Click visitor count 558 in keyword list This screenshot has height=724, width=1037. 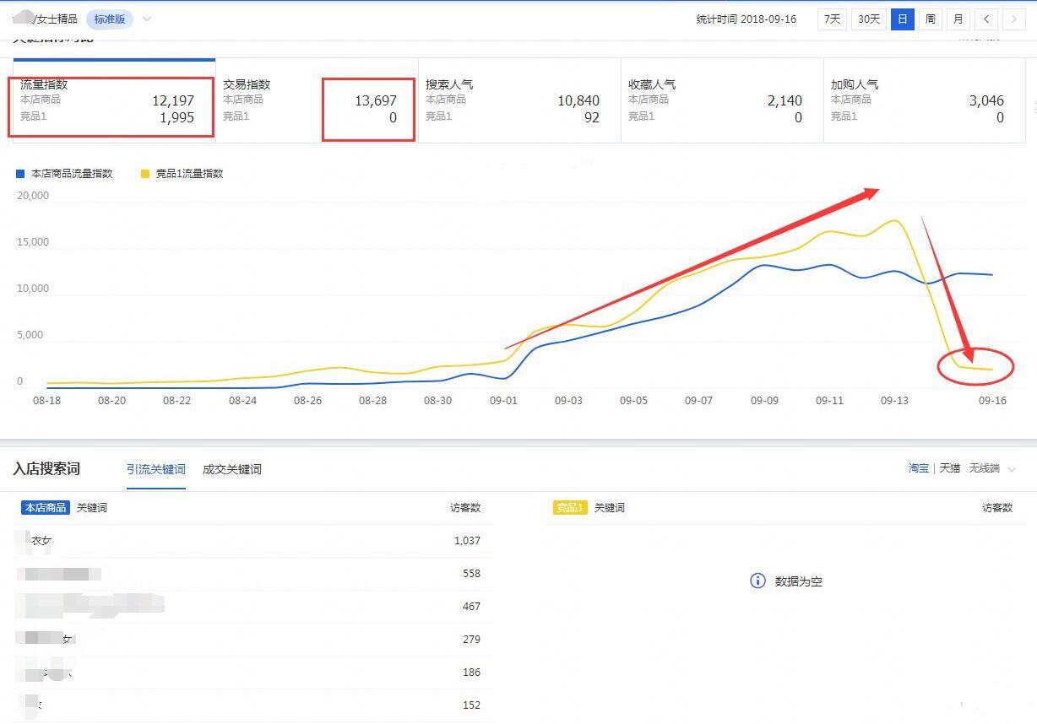(x=471, y=574)
